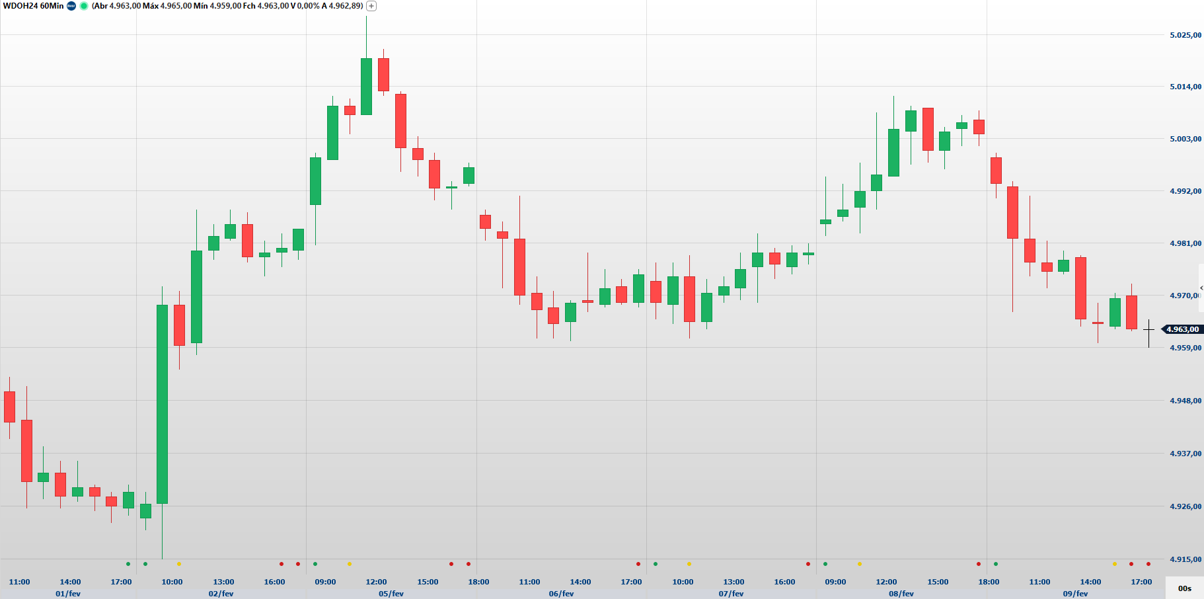Click the green event dot starting 07/fev
1204x599 pixels.
656,564
